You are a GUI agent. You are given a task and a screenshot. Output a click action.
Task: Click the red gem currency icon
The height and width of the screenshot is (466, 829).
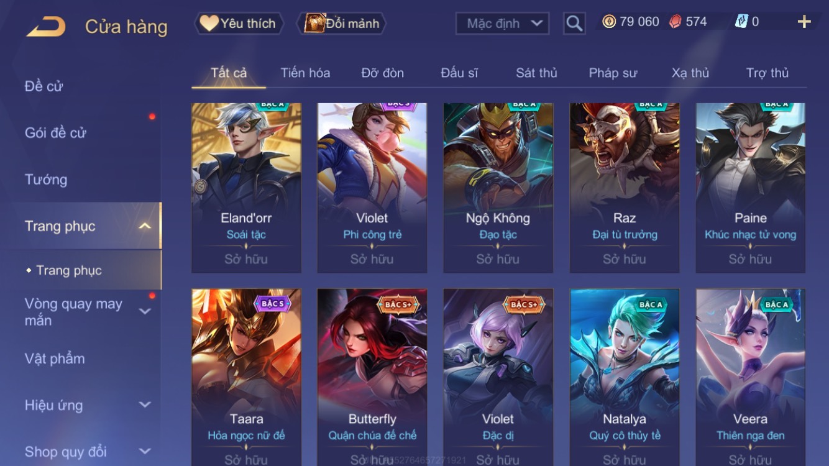pos(675,22)
